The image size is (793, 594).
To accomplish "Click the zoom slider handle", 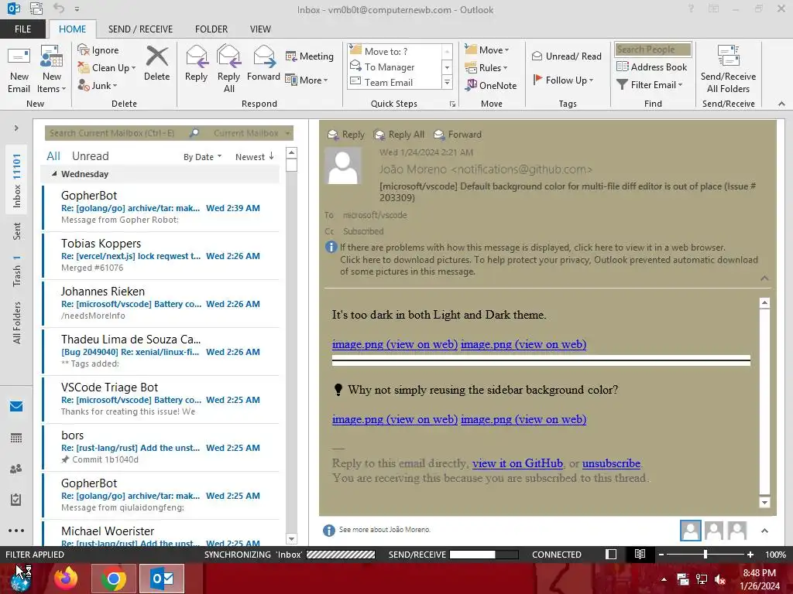I will 705,554.
